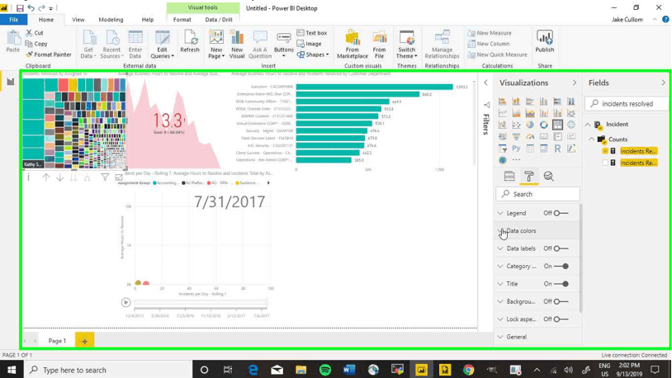The image size is (672, 378).
Task: Choose the Clustered column chart visual
Action: pos(543,102)
